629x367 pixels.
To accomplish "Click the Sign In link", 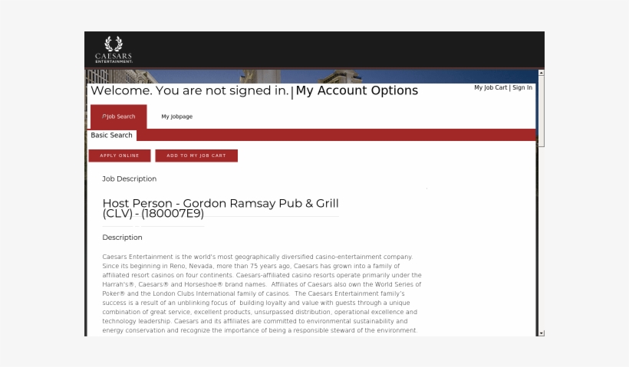I will click(x=522, y=87).
